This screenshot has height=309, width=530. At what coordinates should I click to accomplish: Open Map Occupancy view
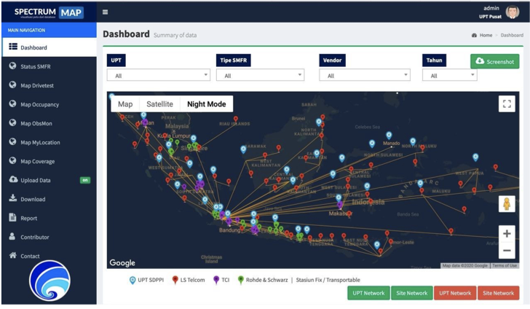[50, 104]
